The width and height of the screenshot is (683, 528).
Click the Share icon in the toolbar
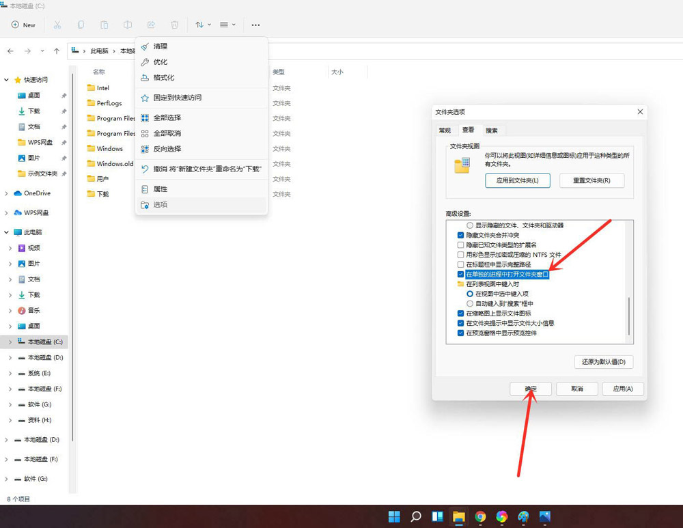152,25
